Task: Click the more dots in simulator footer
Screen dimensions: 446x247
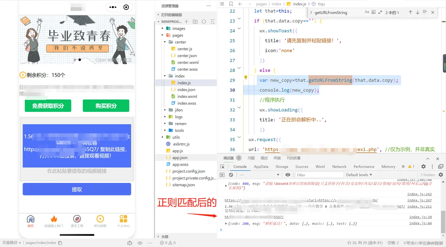Action: click(x=150, y=243)
